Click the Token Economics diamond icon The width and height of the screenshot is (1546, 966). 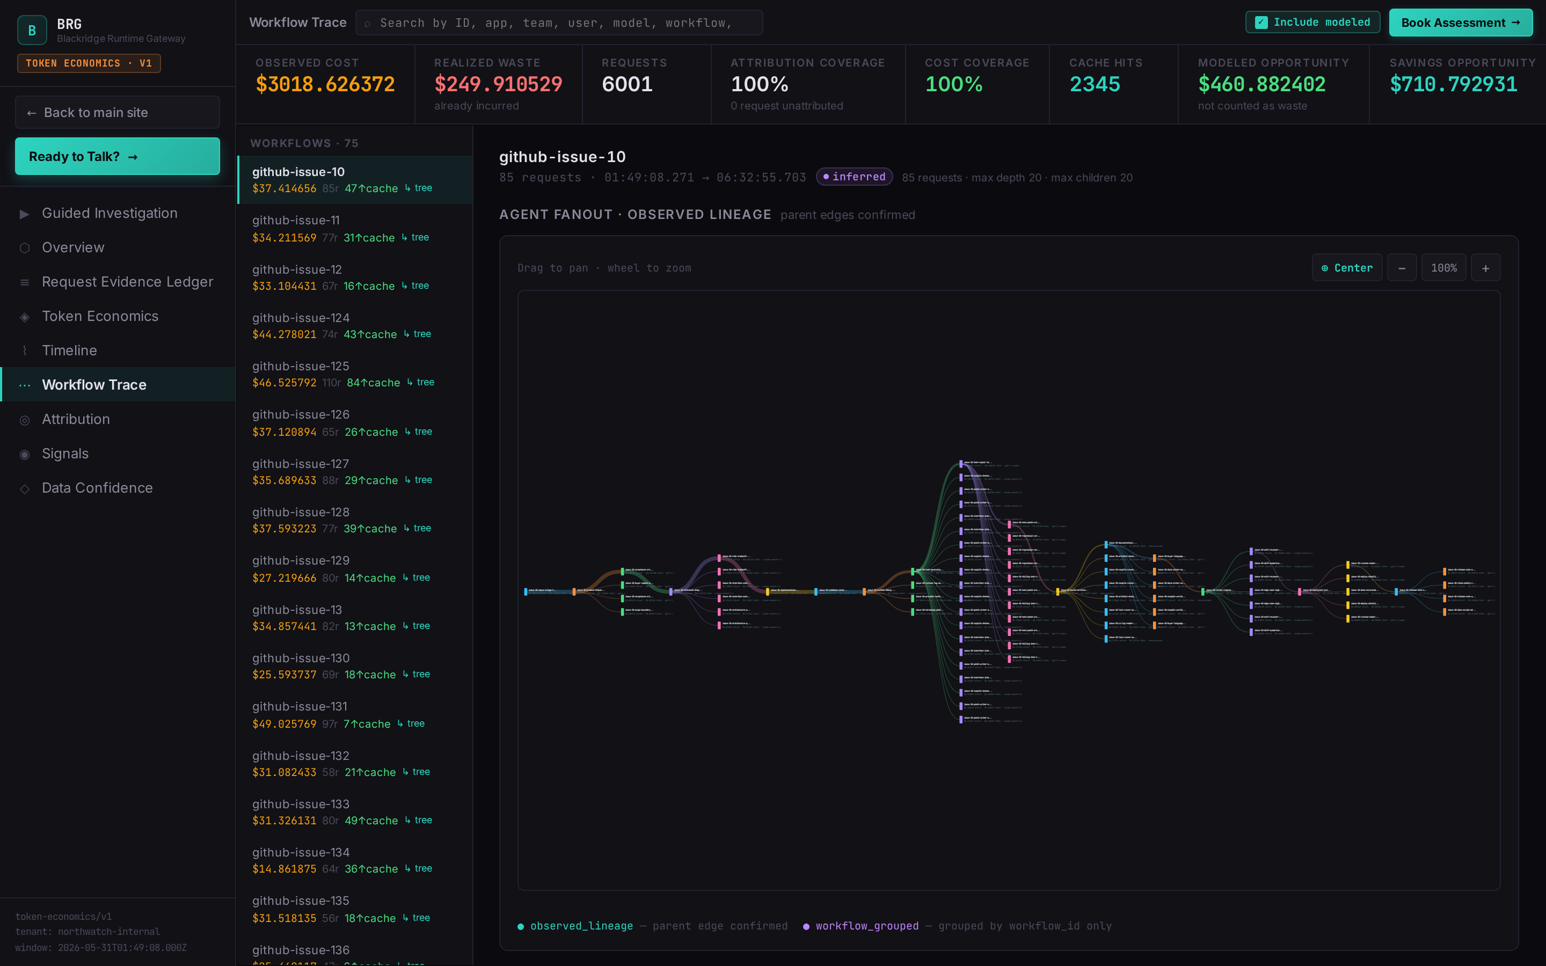click(x=24, y=317)
